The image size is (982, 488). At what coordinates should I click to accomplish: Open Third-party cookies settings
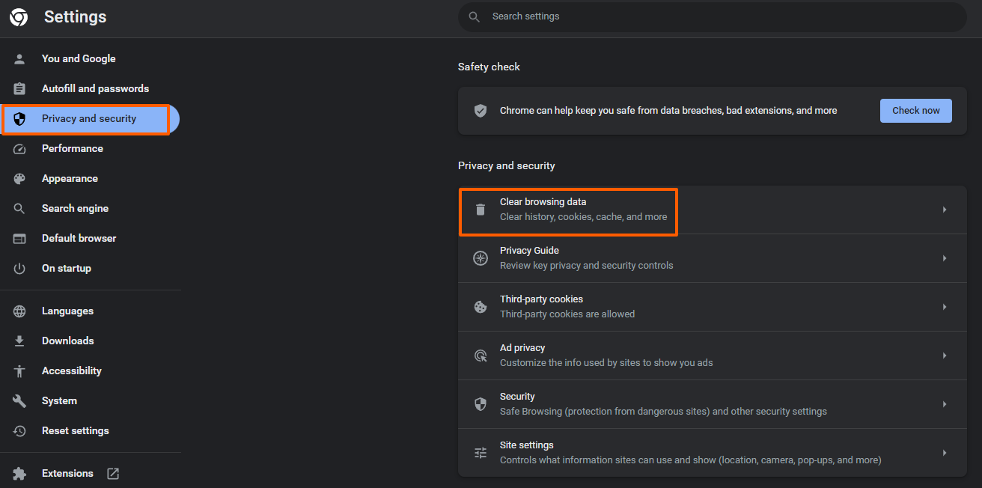713,307
